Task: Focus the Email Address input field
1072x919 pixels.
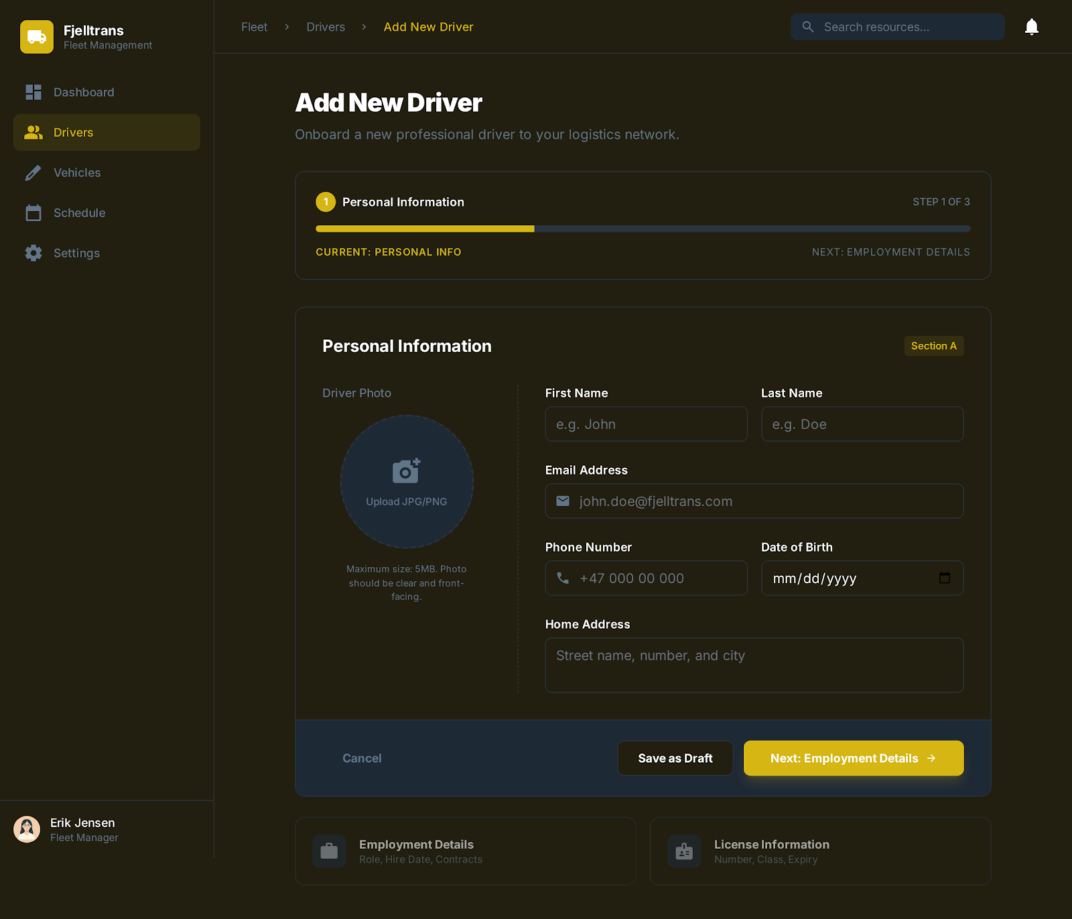Action: (x=754, y=501)
